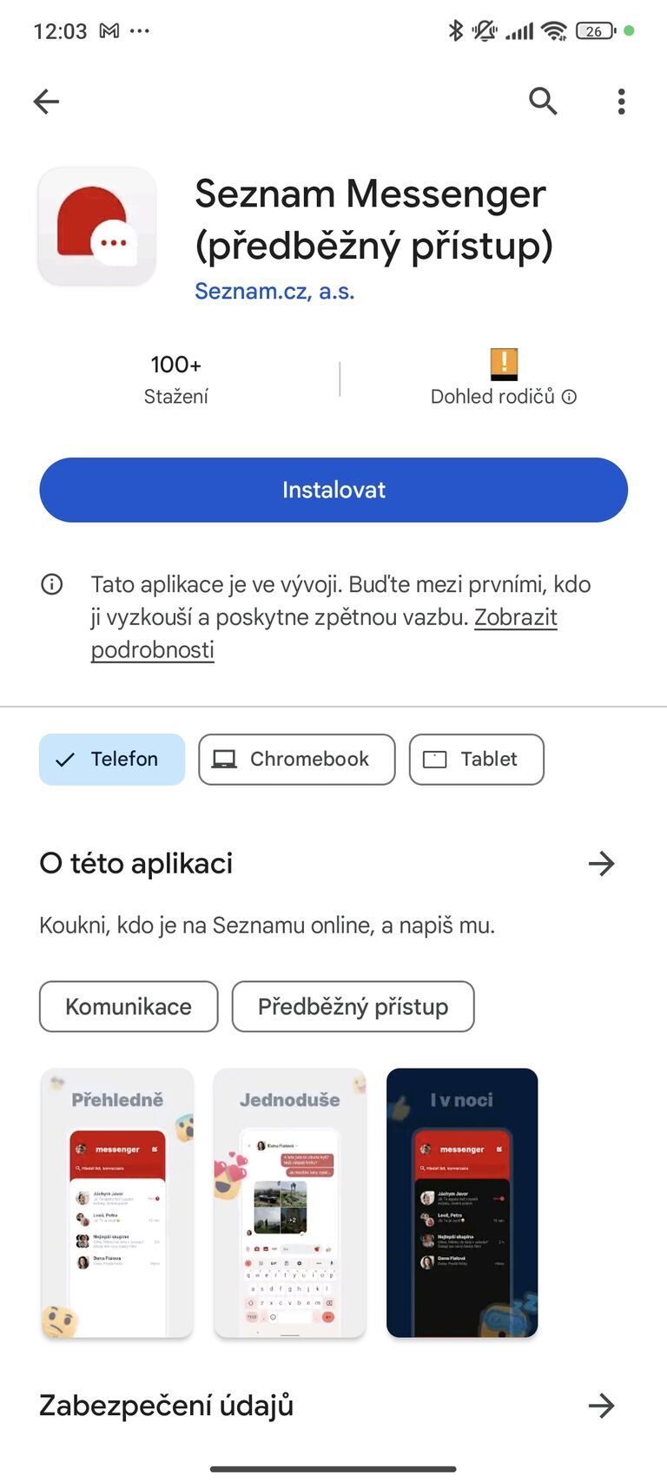The image size is (667, 1482).
Task: Select the Tablet compatibility chip
Action: (476, 759)
